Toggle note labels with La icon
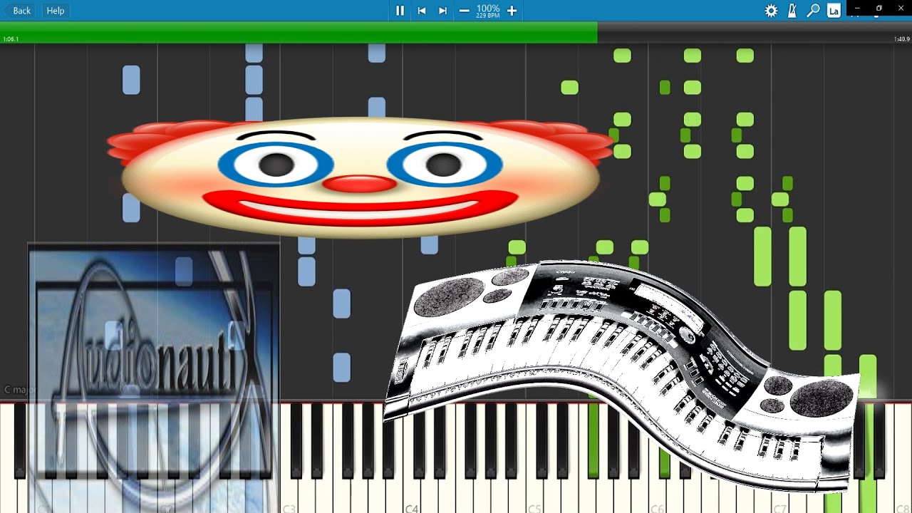The image size is (912, 513). click(x=834, y=11)
